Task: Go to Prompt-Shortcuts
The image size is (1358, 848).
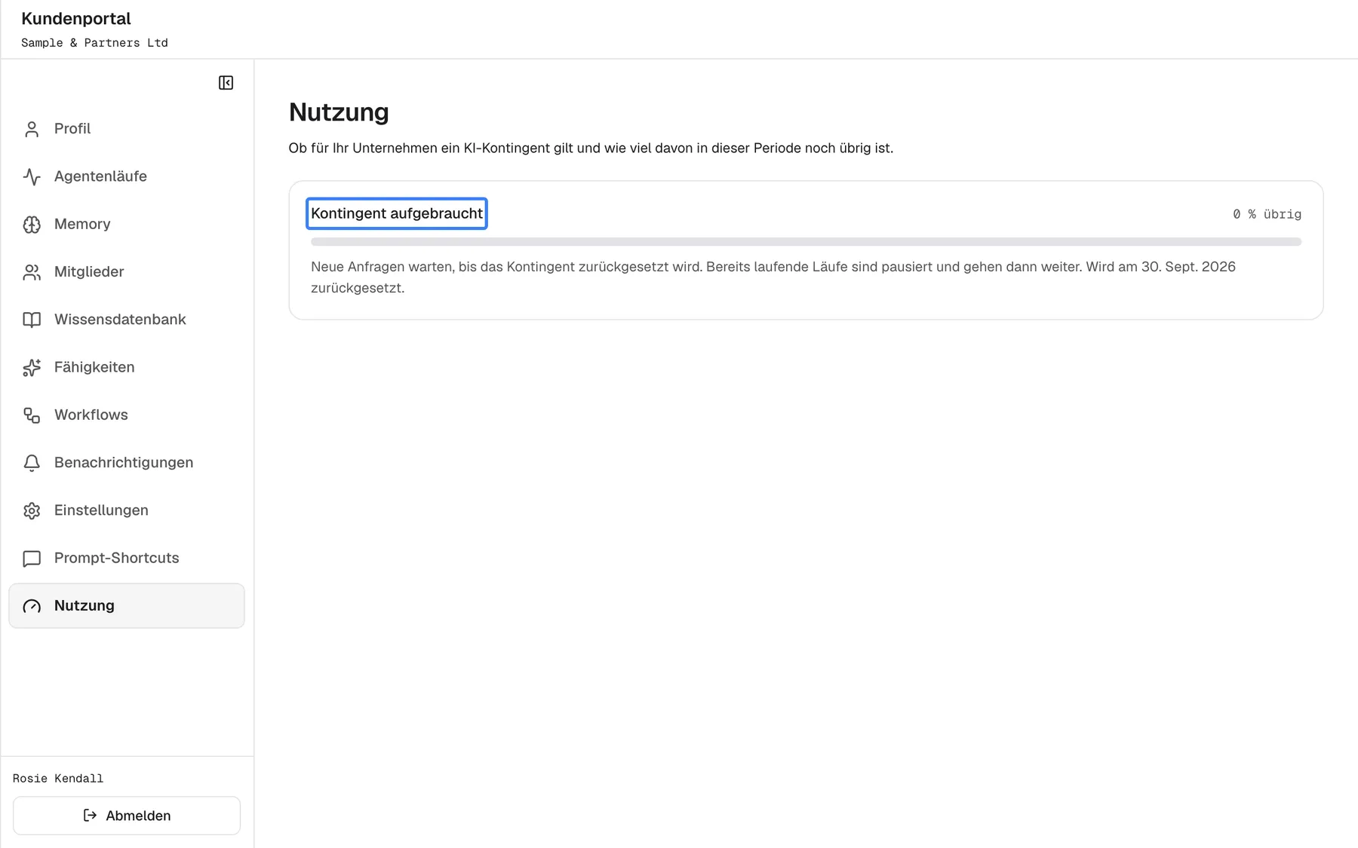Action: [127, 558]
